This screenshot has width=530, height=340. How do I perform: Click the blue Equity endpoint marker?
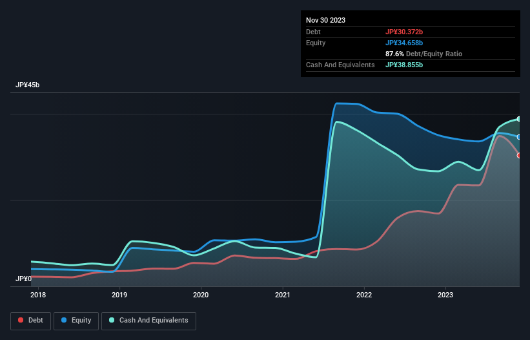tap(519, 137)
